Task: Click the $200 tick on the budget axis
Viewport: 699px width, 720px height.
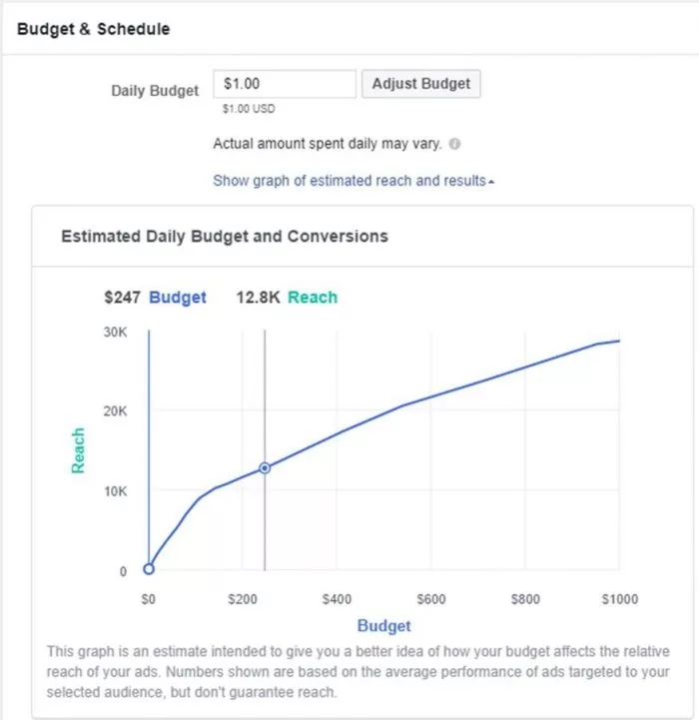Action: pos(243,599)
